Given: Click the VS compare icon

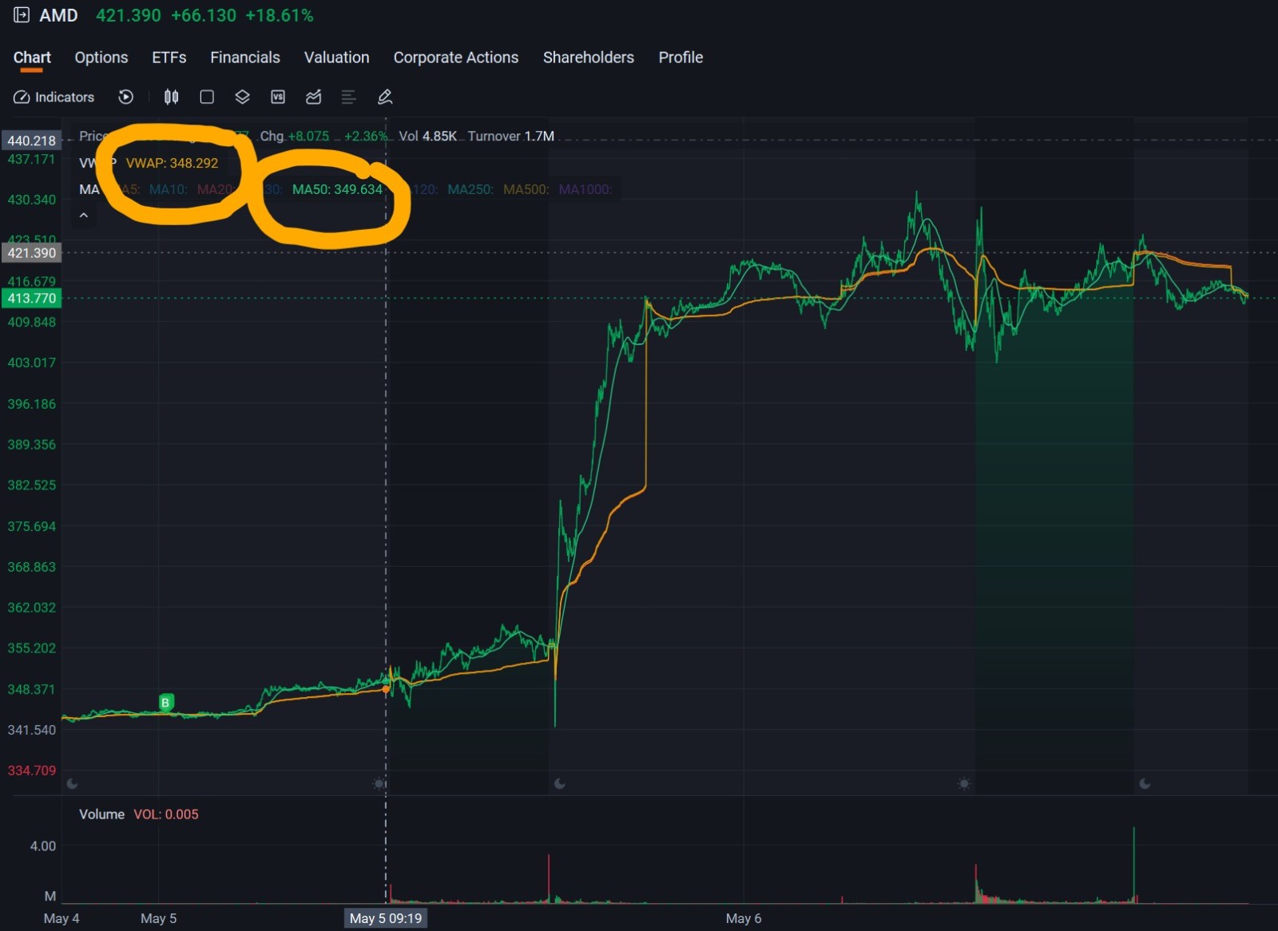Looking at the screenshot, I should (x=278, y=97).
